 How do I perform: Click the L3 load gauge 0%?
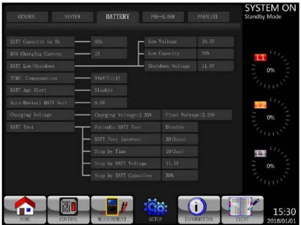point(271,166)
